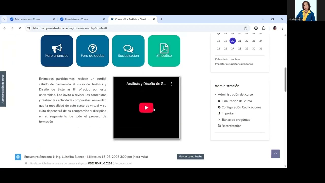Viewport: 325px width, 183px height.
Task: Open the Foro anuncios tile
Action: (57, 51)
